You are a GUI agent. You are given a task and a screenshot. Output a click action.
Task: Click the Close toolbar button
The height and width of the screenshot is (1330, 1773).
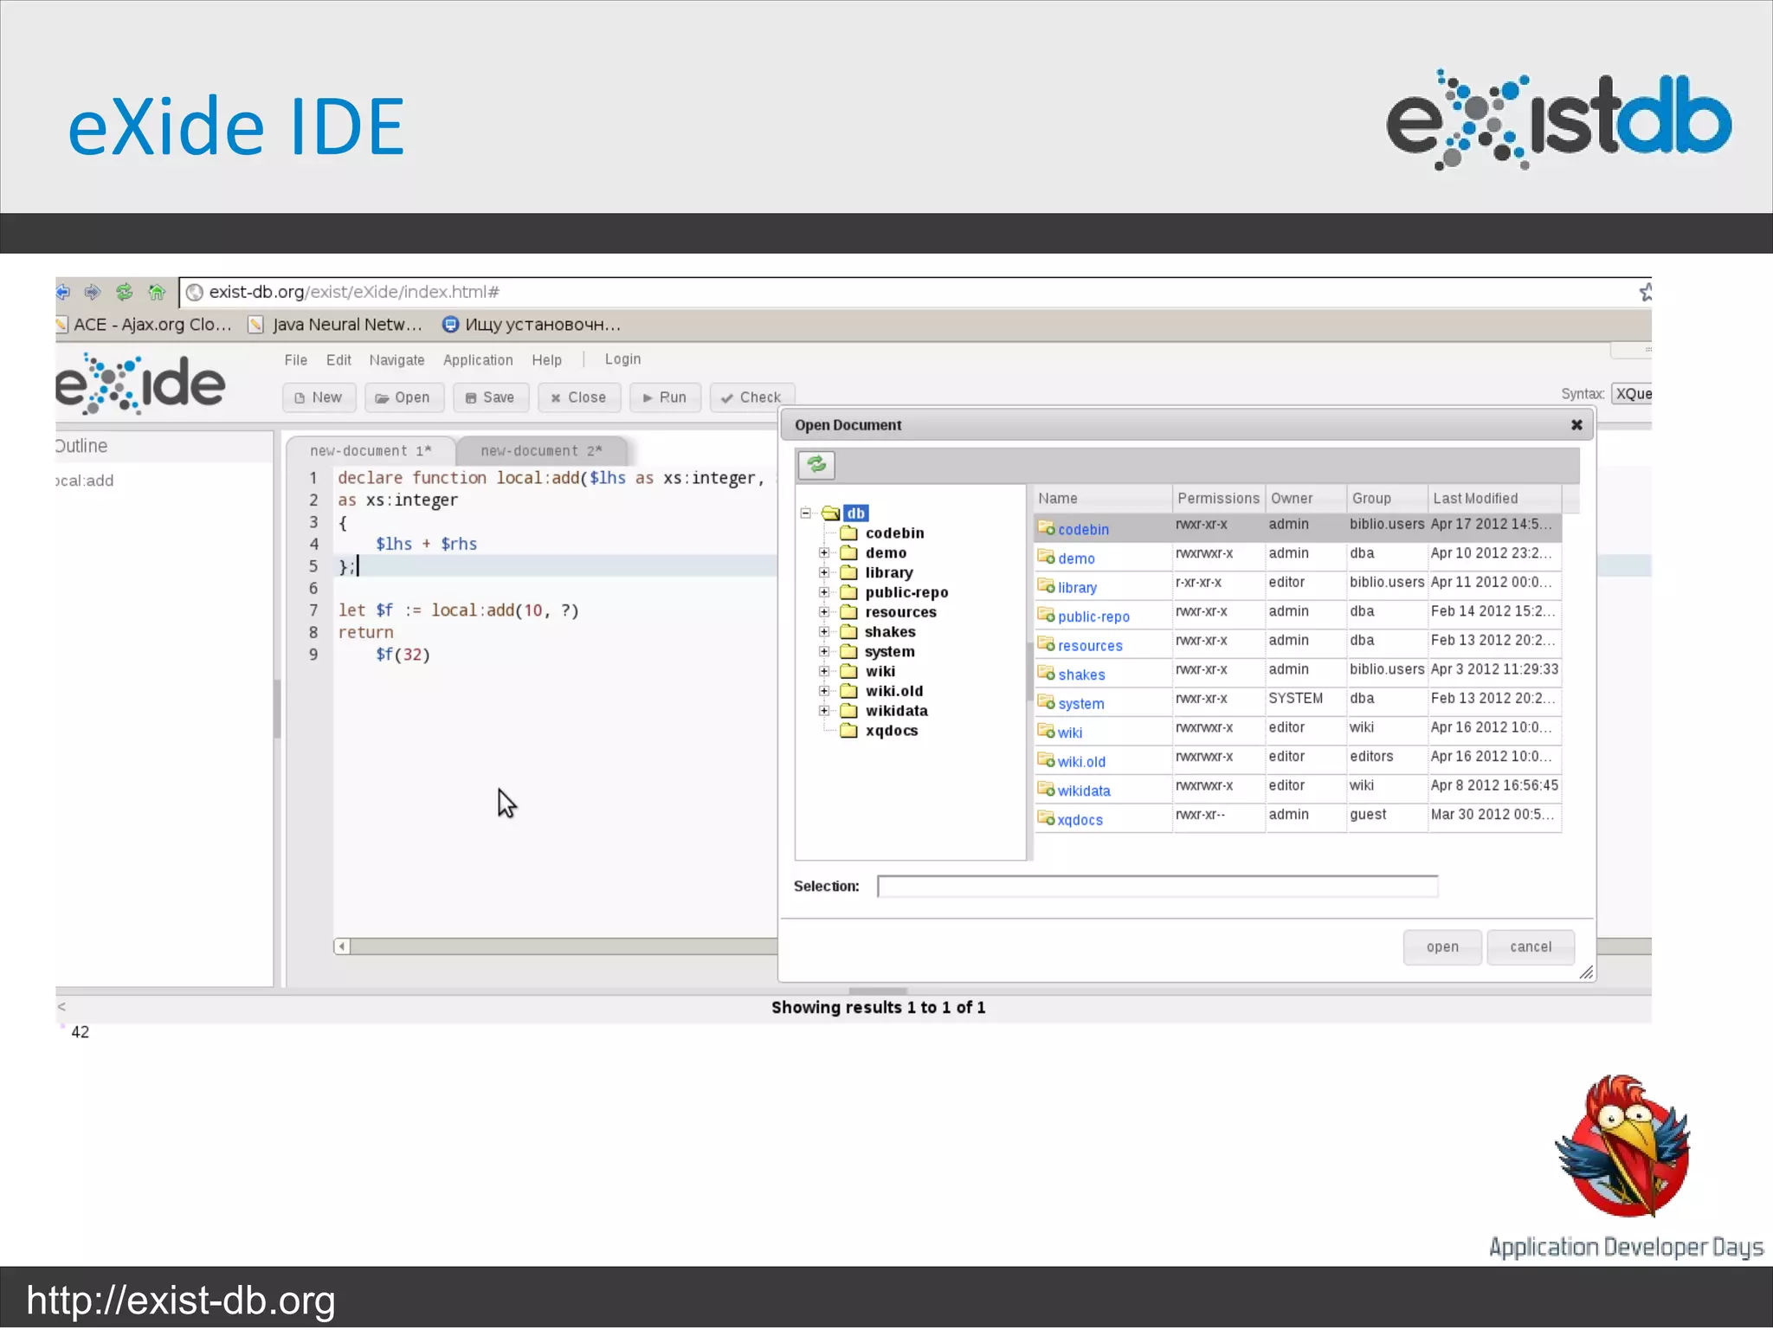578,397
